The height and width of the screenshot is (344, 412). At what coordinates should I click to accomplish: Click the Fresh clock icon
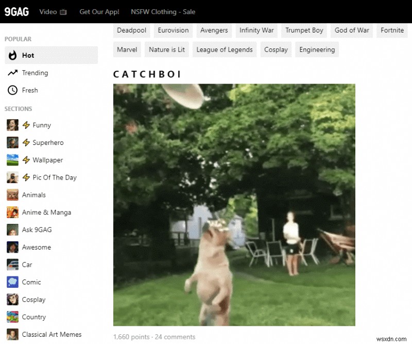click(x=12, y=90)
